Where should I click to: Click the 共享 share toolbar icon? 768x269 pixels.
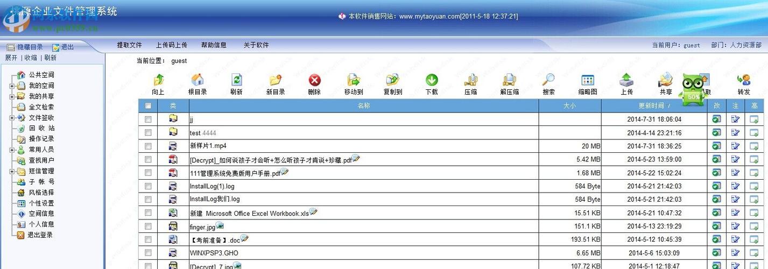pyautogui.click(x=666, y=80)
